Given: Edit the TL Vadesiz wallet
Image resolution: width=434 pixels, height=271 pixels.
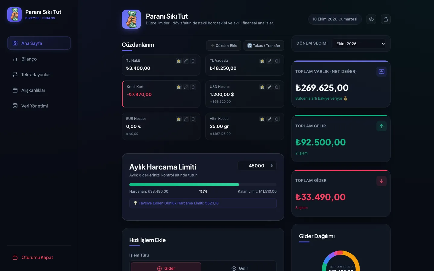Looking at the screenshot, I should [269, 61].
